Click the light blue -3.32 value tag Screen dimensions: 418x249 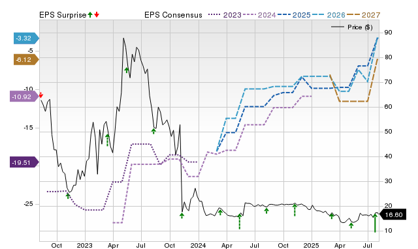pos(26,38)
